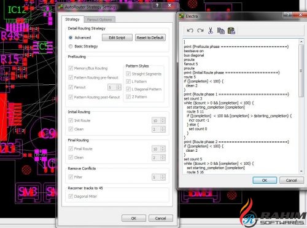Click the 'bus diagonal' script line
The image size is (307, 228).
coord(194,55)
